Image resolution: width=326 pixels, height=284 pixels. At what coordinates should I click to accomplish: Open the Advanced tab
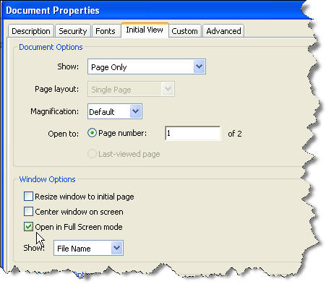click(223, 31)
